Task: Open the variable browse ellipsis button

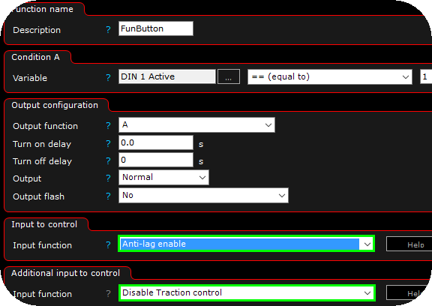Action: pos(229,76)
